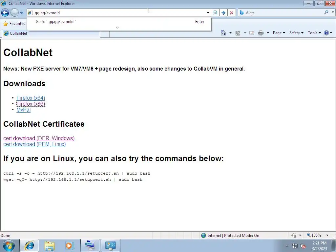This screenshot has height=252, width=336.
Task: Open the zoom level dropdown arrow
Action: tap(327, 235)
